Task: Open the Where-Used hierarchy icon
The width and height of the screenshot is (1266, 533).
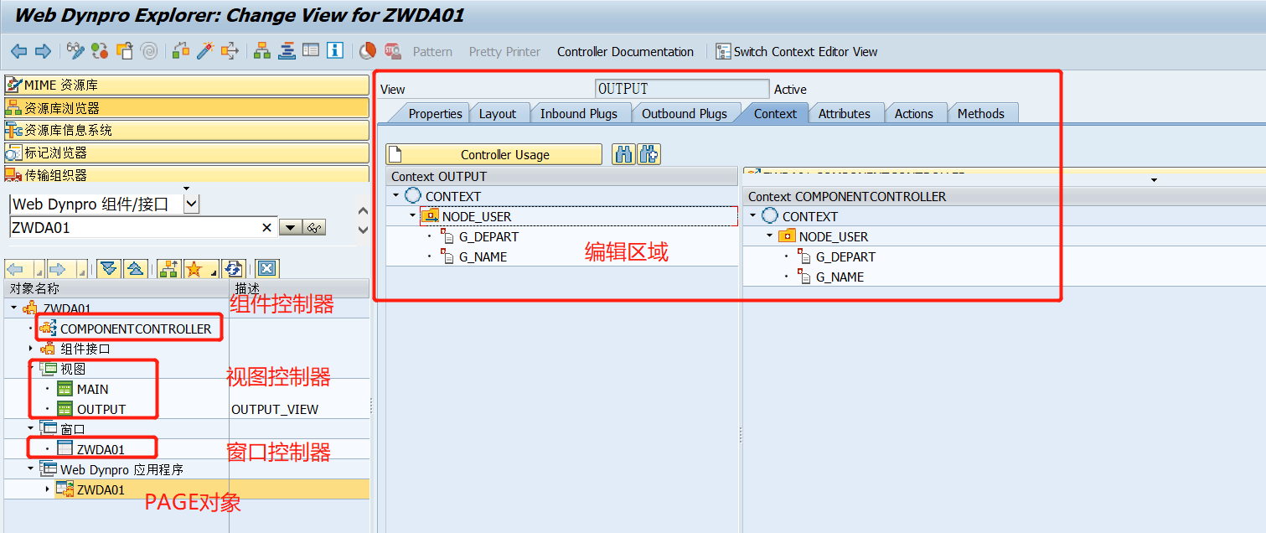Action: pos(262,51)
